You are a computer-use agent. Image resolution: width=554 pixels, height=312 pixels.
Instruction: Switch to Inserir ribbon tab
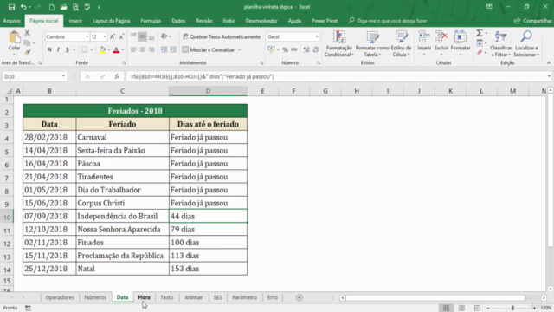pyautogui.click(x=75, y=21)
